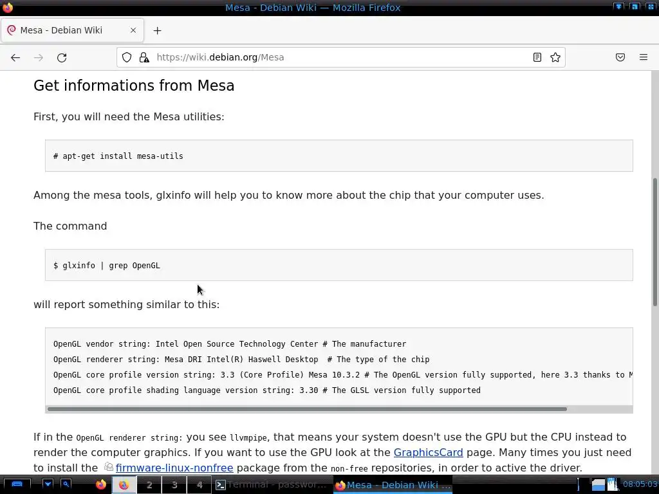Go back to the previous page
The height and width of the screenshot is (494, 659).
[x=15, y=57]
